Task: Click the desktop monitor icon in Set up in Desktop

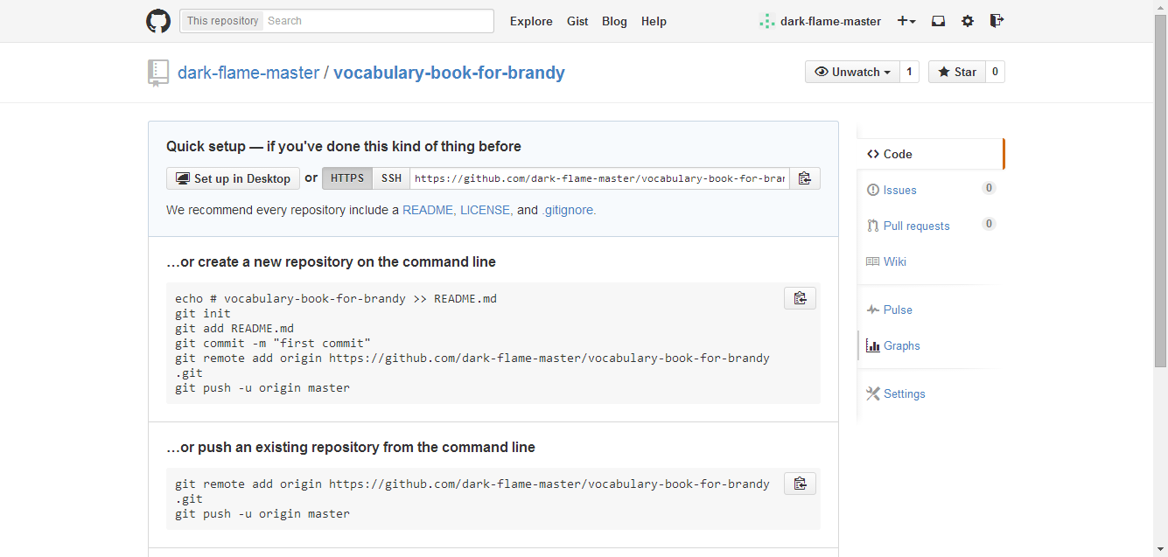Action: (x=183, y=178)
